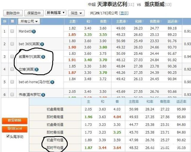
Task: Click the 即时最低值 row label
Action: point(55,132)
